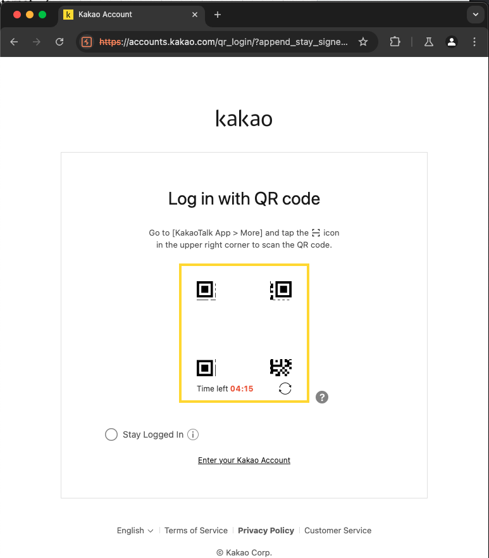This screenshot has height=558, width=489.
Task: Open the Customer Service link
Action: coord(338,530)
